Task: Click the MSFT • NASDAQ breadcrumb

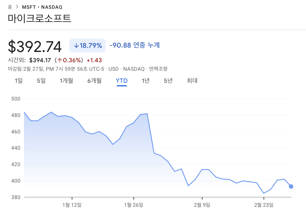Action: pos(42,7)
